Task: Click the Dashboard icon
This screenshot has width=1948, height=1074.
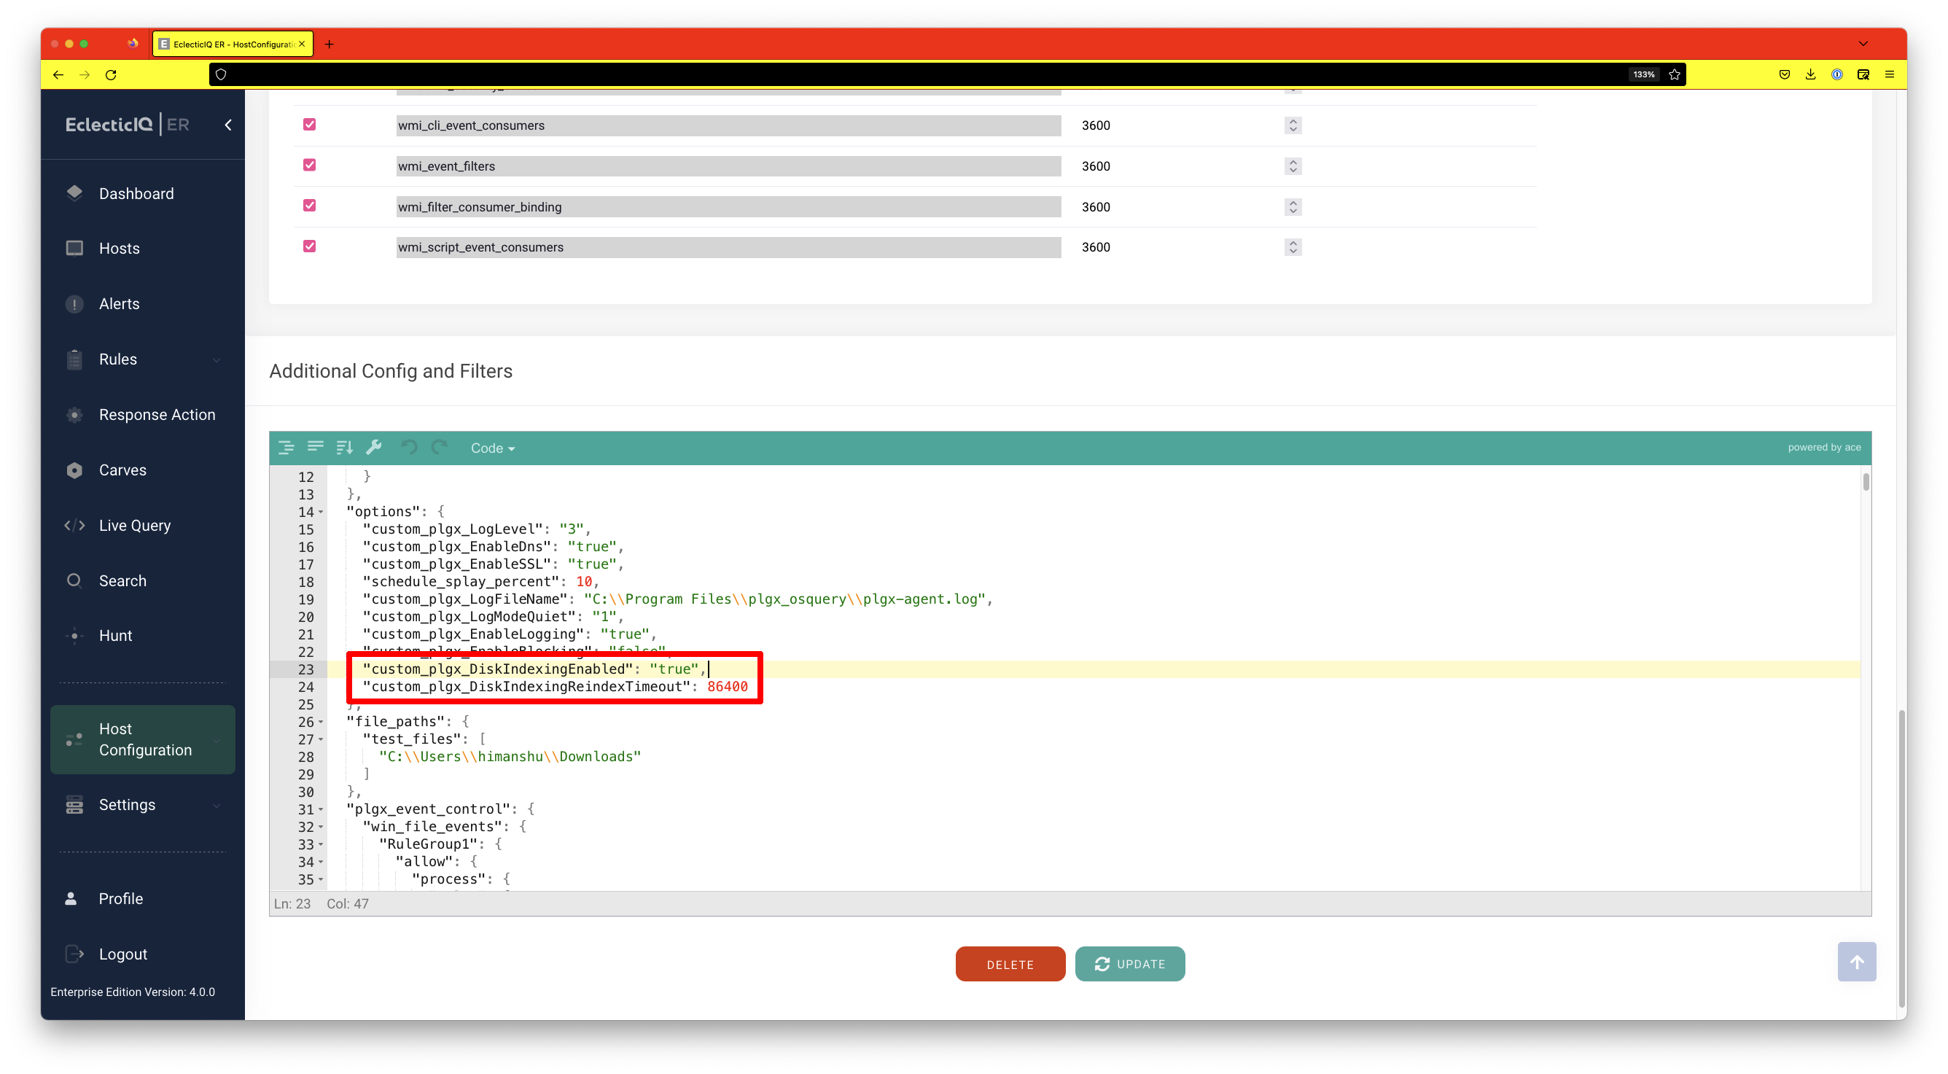Action: 74,193
